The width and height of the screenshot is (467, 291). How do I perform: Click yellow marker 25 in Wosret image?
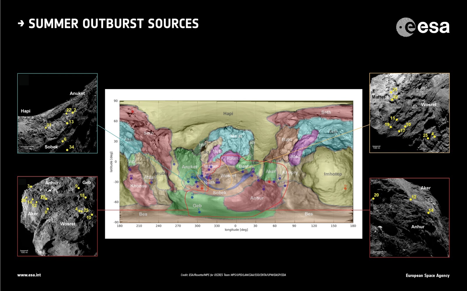[428, 139]
